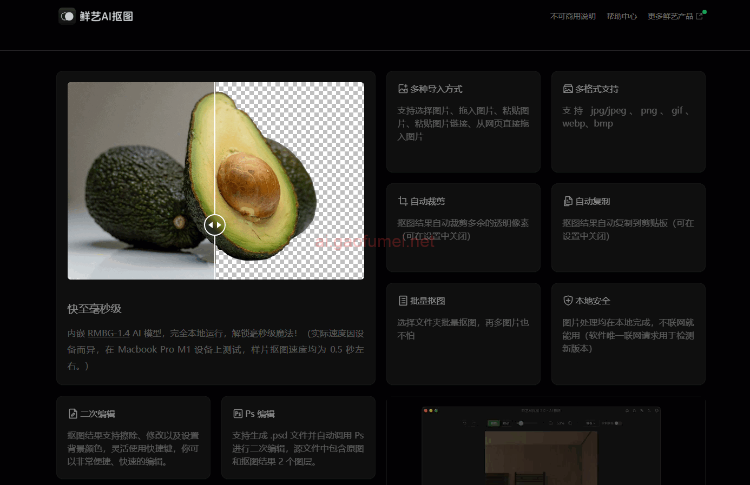Click the avocado before/after comparison slider handle
This screenshot has height=485, width=750.
[x=215, y=224]
